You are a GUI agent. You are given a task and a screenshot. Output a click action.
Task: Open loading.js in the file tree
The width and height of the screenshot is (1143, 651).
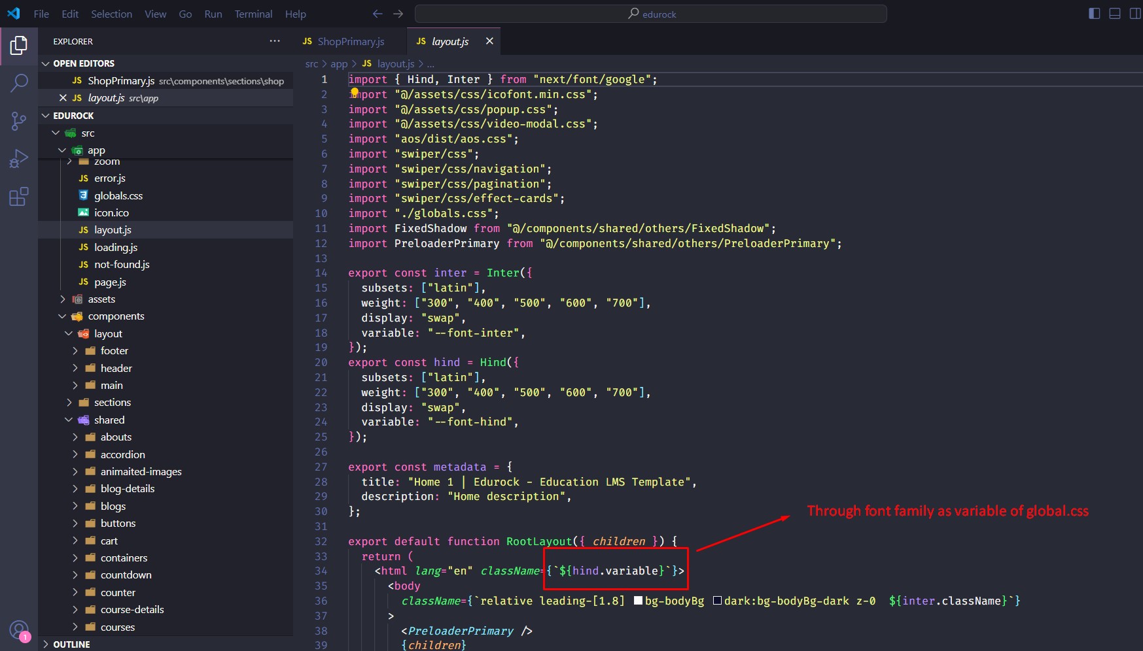coord(166,247)
